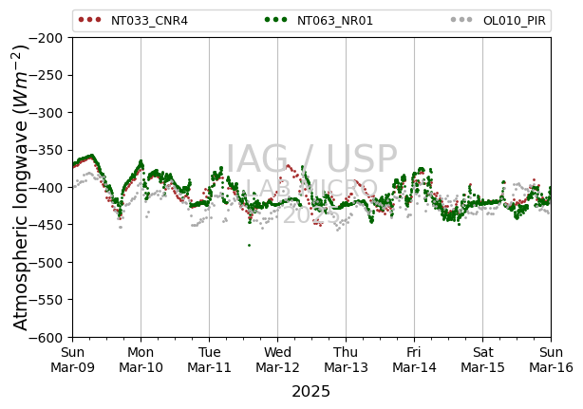Click the OL010_PIR legend label
Image resolution: width=583 pixels, height=409 pixels.
tap(515, 21)
